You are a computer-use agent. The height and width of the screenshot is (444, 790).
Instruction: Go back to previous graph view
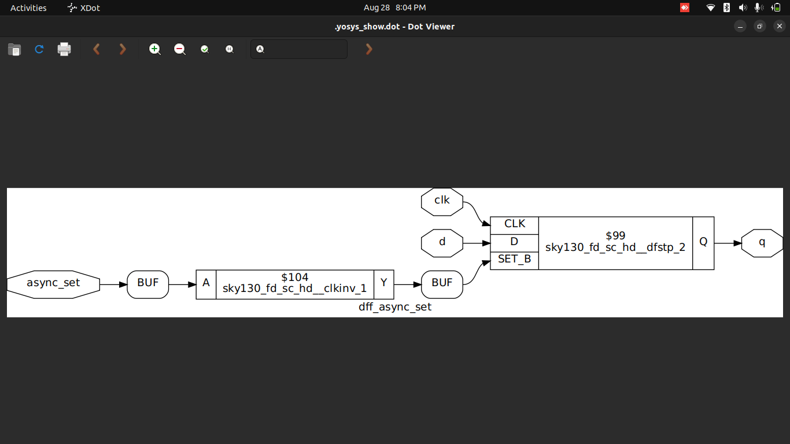(x=96, y=49)
